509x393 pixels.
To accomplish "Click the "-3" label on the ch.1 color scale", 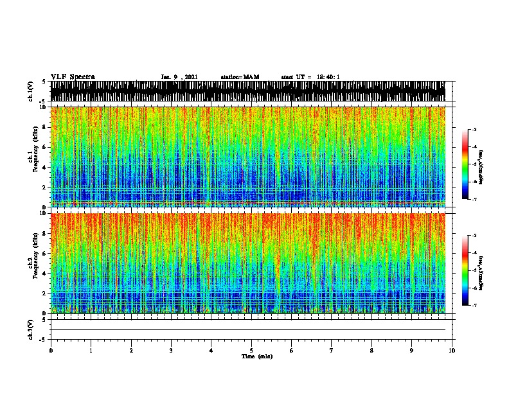I will point(474,129).
